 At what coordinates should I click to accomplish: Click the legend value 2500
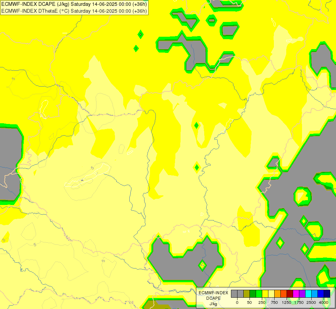click(x=311, y=302)
